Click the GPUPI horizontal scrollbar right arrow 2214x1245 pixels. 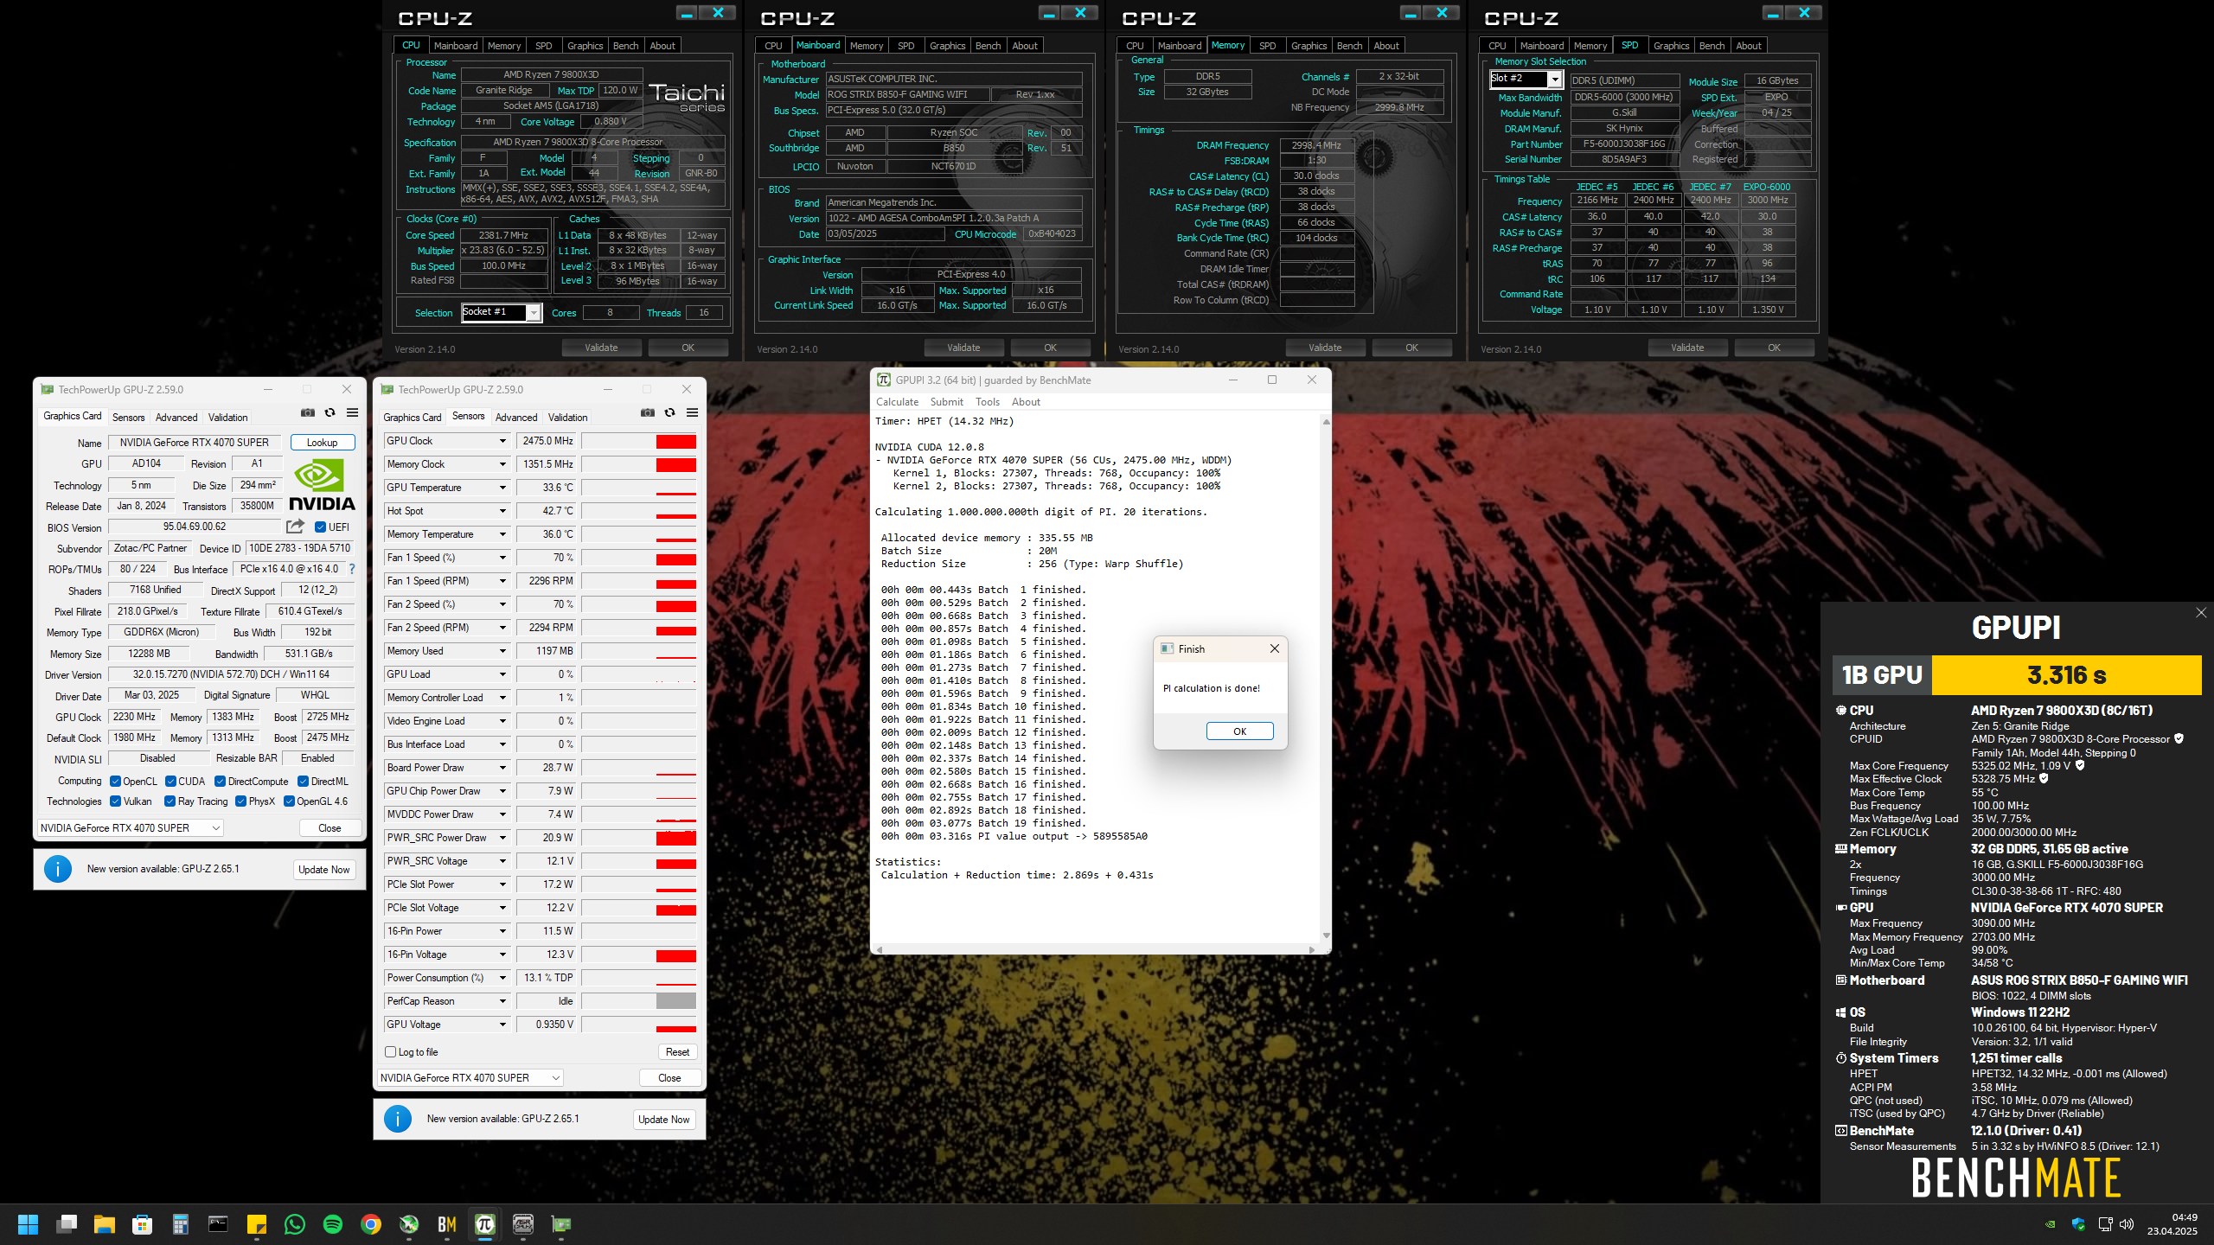coord(1313,949)
